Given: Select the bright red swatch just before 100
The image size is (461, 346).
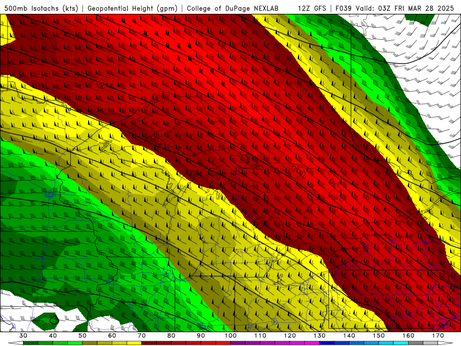Looking at the screenshot, I should [x=223, y=343].
